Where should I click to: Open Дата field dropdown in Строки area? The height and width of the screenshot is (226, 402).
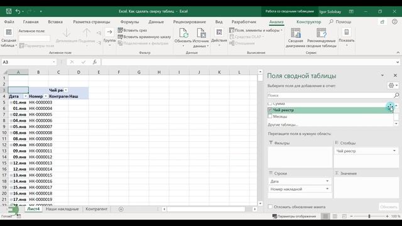coord(327,181)
